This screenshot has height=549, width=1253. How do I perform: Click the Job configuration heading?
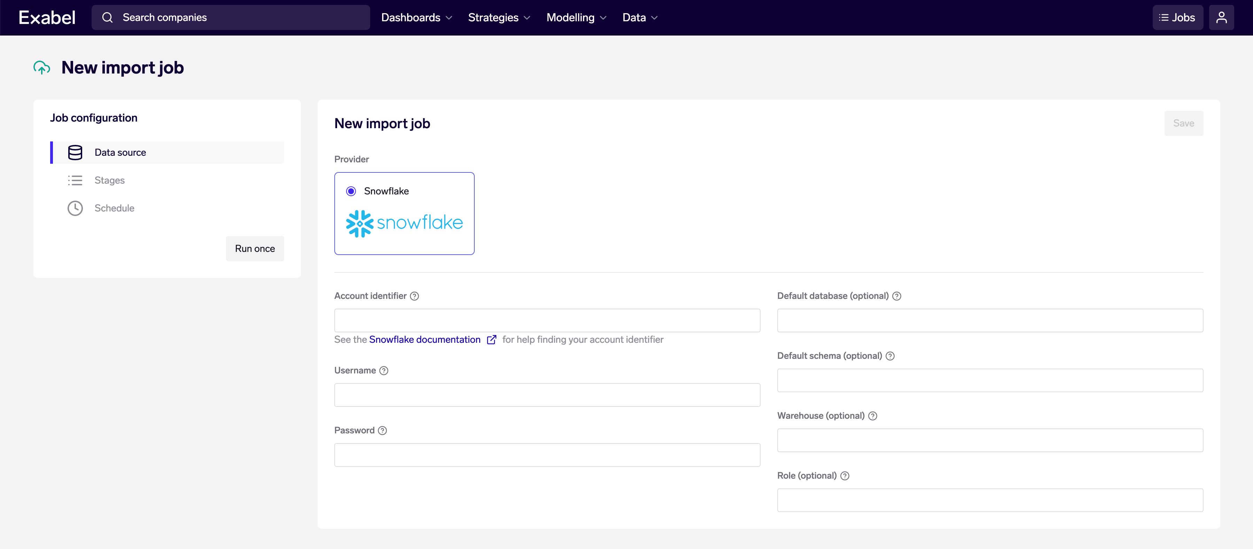click(x=94, y=118)
